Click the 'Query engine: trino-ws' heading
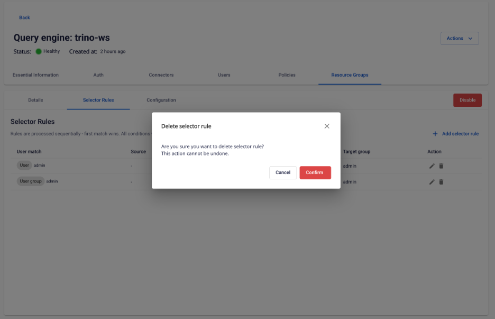This screenshot has width=495, height=319. pyautogui.click(x=61, y=38)
